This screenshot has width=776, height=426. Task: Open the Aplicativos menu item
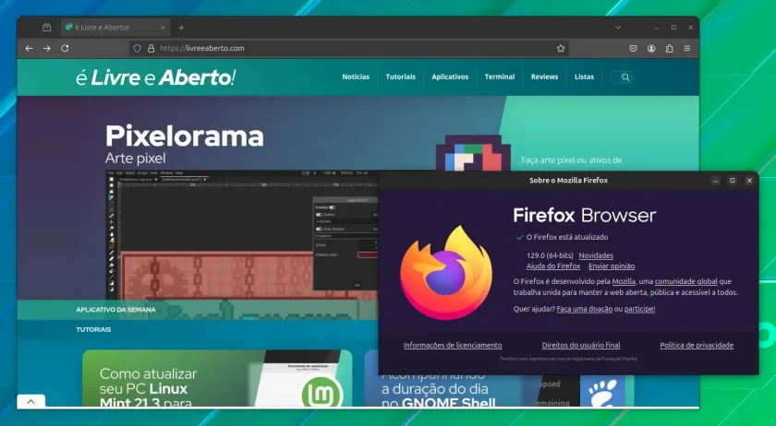[x=450, y=77]
